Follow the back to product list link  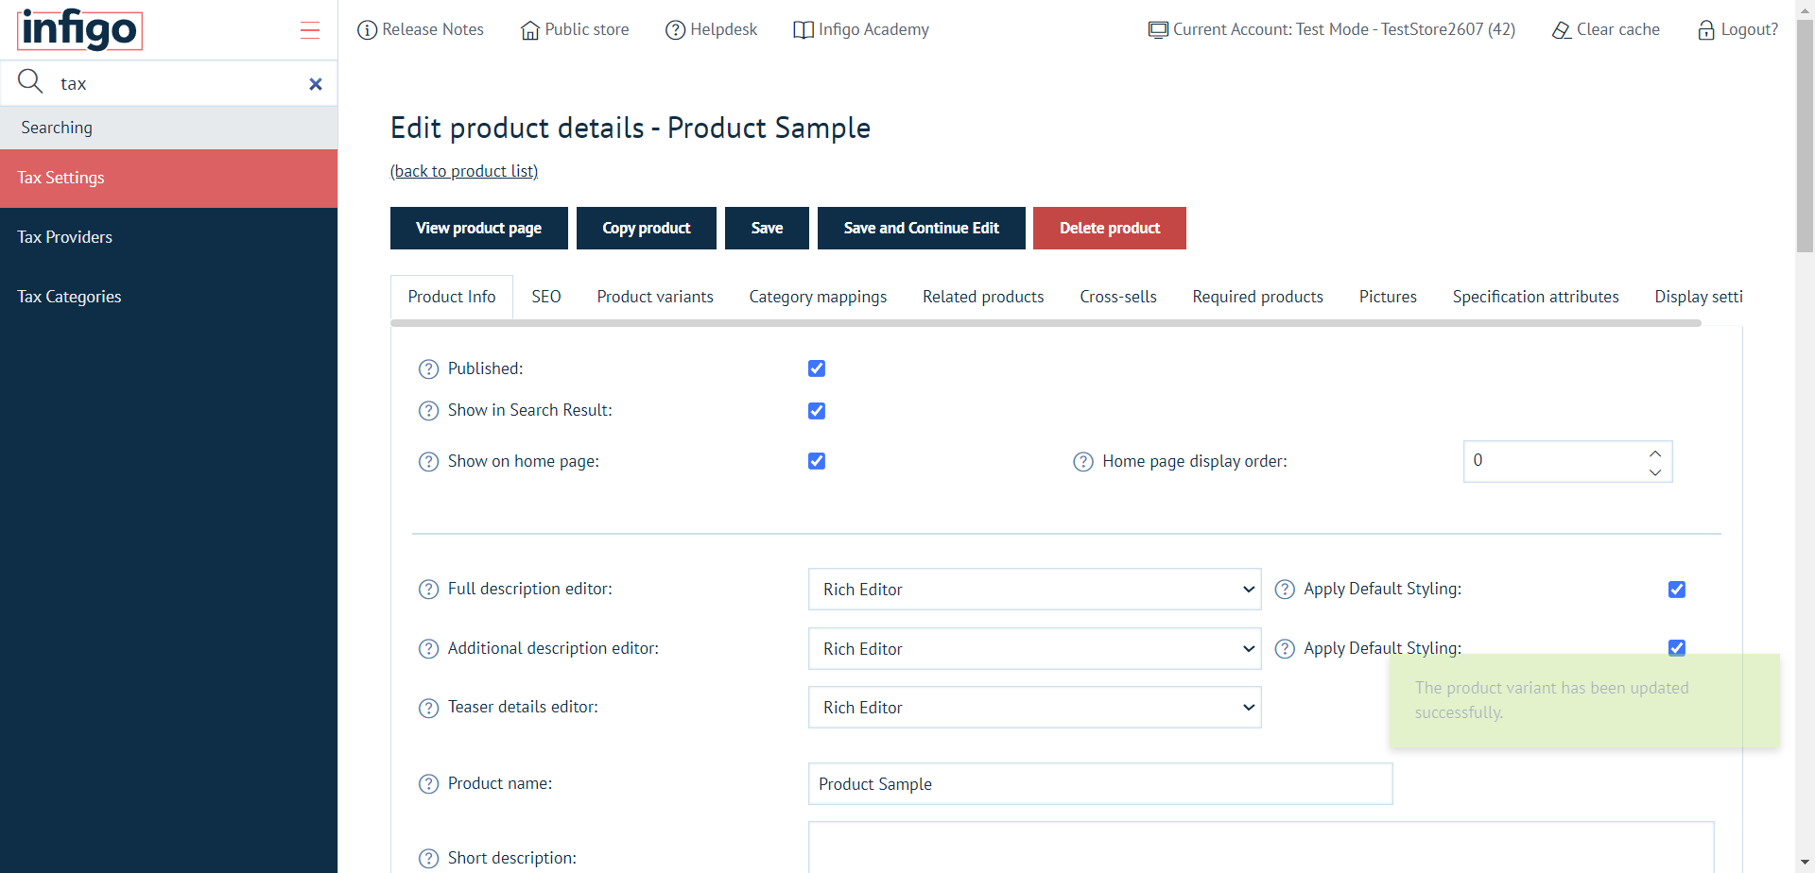[x=464, y=171]
